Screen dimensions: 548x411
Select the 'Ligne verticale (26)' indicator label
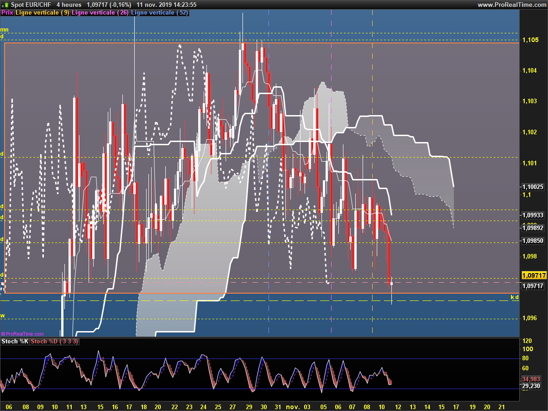[x=100, y=12]
